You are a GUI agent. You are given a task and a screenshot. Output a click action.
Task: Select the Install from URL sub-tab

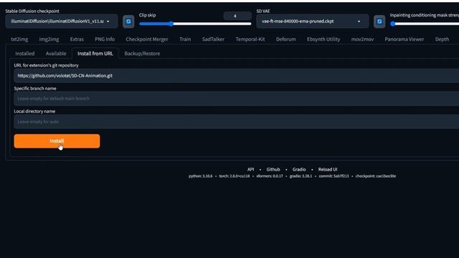(x=95, y=54)
